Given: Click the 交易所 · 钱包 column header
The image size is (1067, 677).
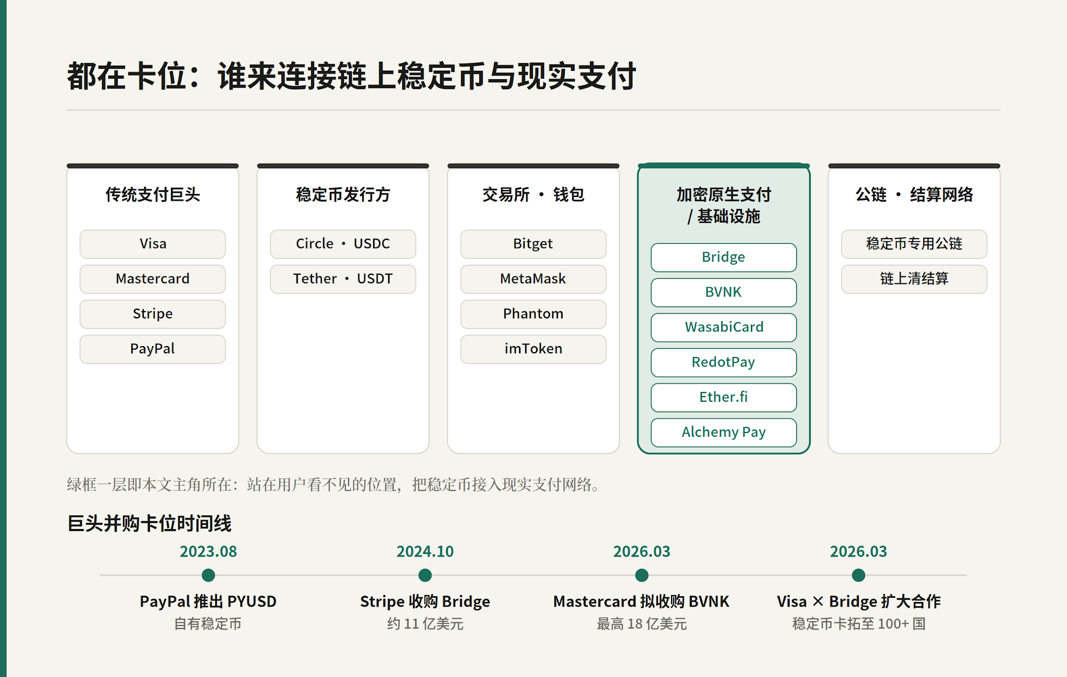Looking at the screenshot, I should 533,194.
